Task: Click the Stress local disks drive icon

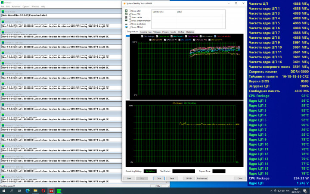Action: pyautogui.click(x=126, y=24)
